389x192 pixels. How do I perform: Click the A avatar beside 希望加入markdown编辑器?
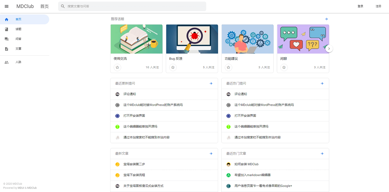point(228,175)
